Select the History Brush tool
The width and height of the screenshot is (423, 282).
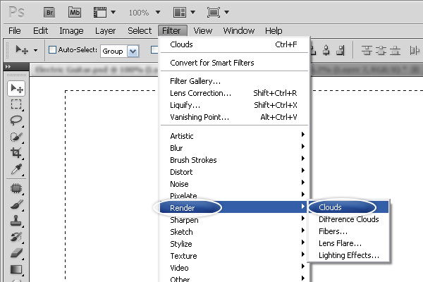(x=16, y=237)
